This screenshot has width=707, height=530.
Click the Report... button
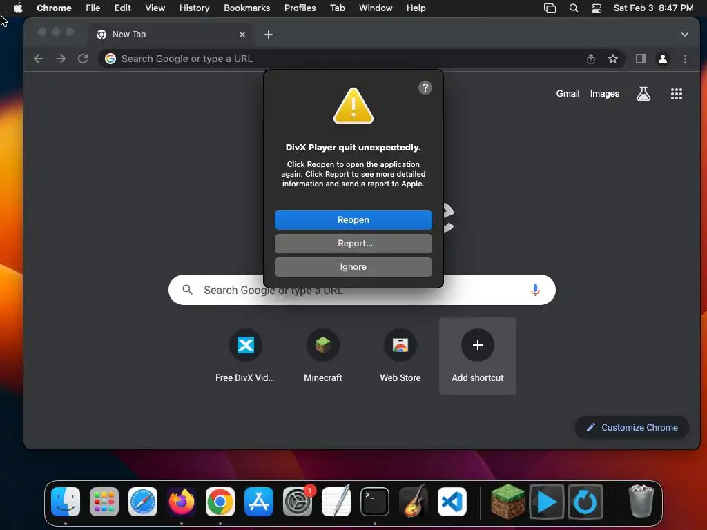coord(353,244)
